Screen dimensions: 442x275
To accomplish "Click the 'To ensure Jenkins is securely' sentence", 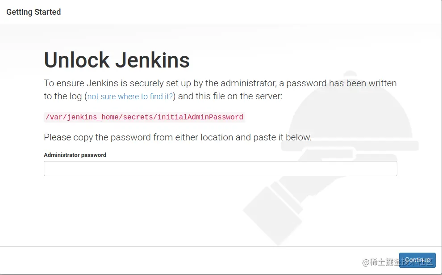I will coord(116,83).
